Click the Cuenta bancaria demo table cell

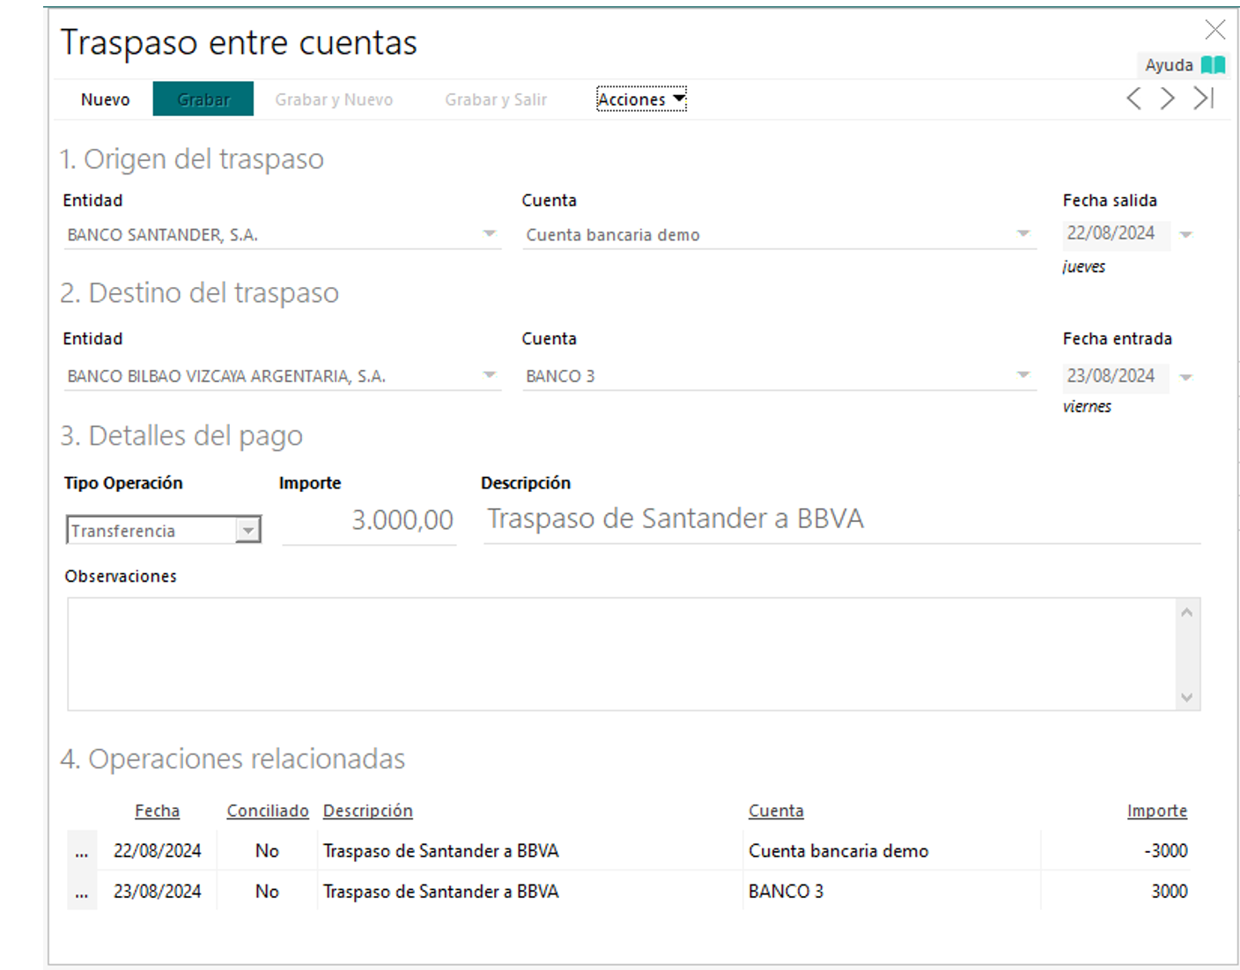pyautogui.click(x=892, y=851)
